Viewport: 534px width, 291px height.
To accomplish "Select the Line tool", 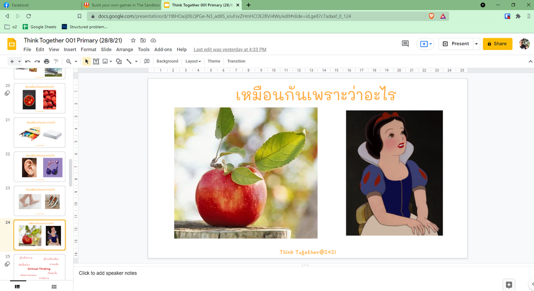I will coord(129,61).
